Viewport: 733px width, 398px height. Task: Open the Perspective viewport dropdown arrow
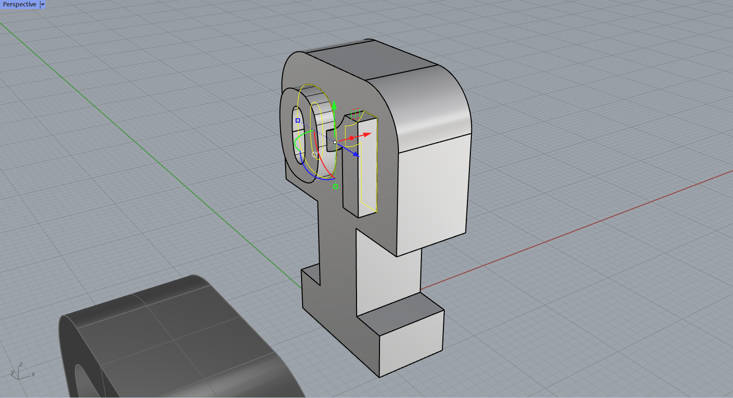(x=42, y=4)
